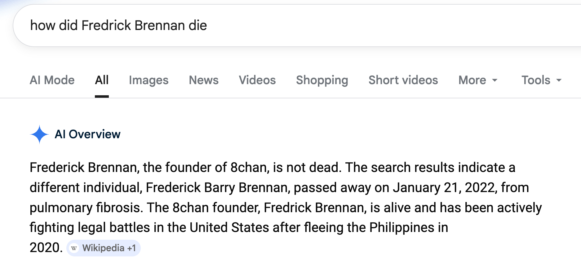Image resolution: width=581 pixels, height=266 pixels.
Task: Switch to the Shopping tab
Action: tap(322, 80)
